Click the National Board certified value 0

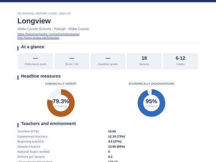pyautogui.click(x=109, y=152)
